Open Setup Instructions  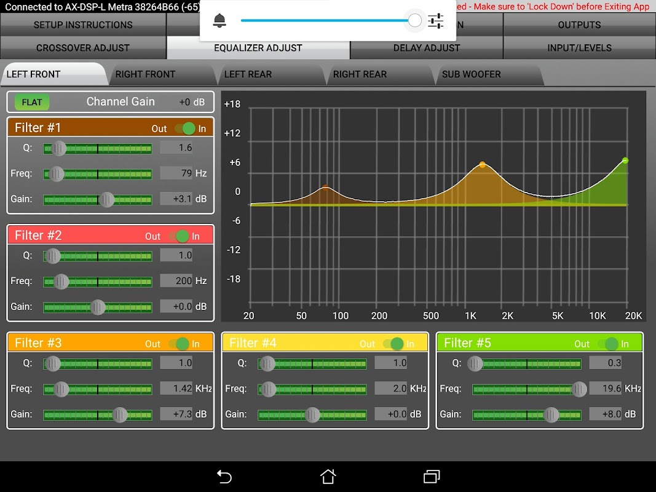83,25
